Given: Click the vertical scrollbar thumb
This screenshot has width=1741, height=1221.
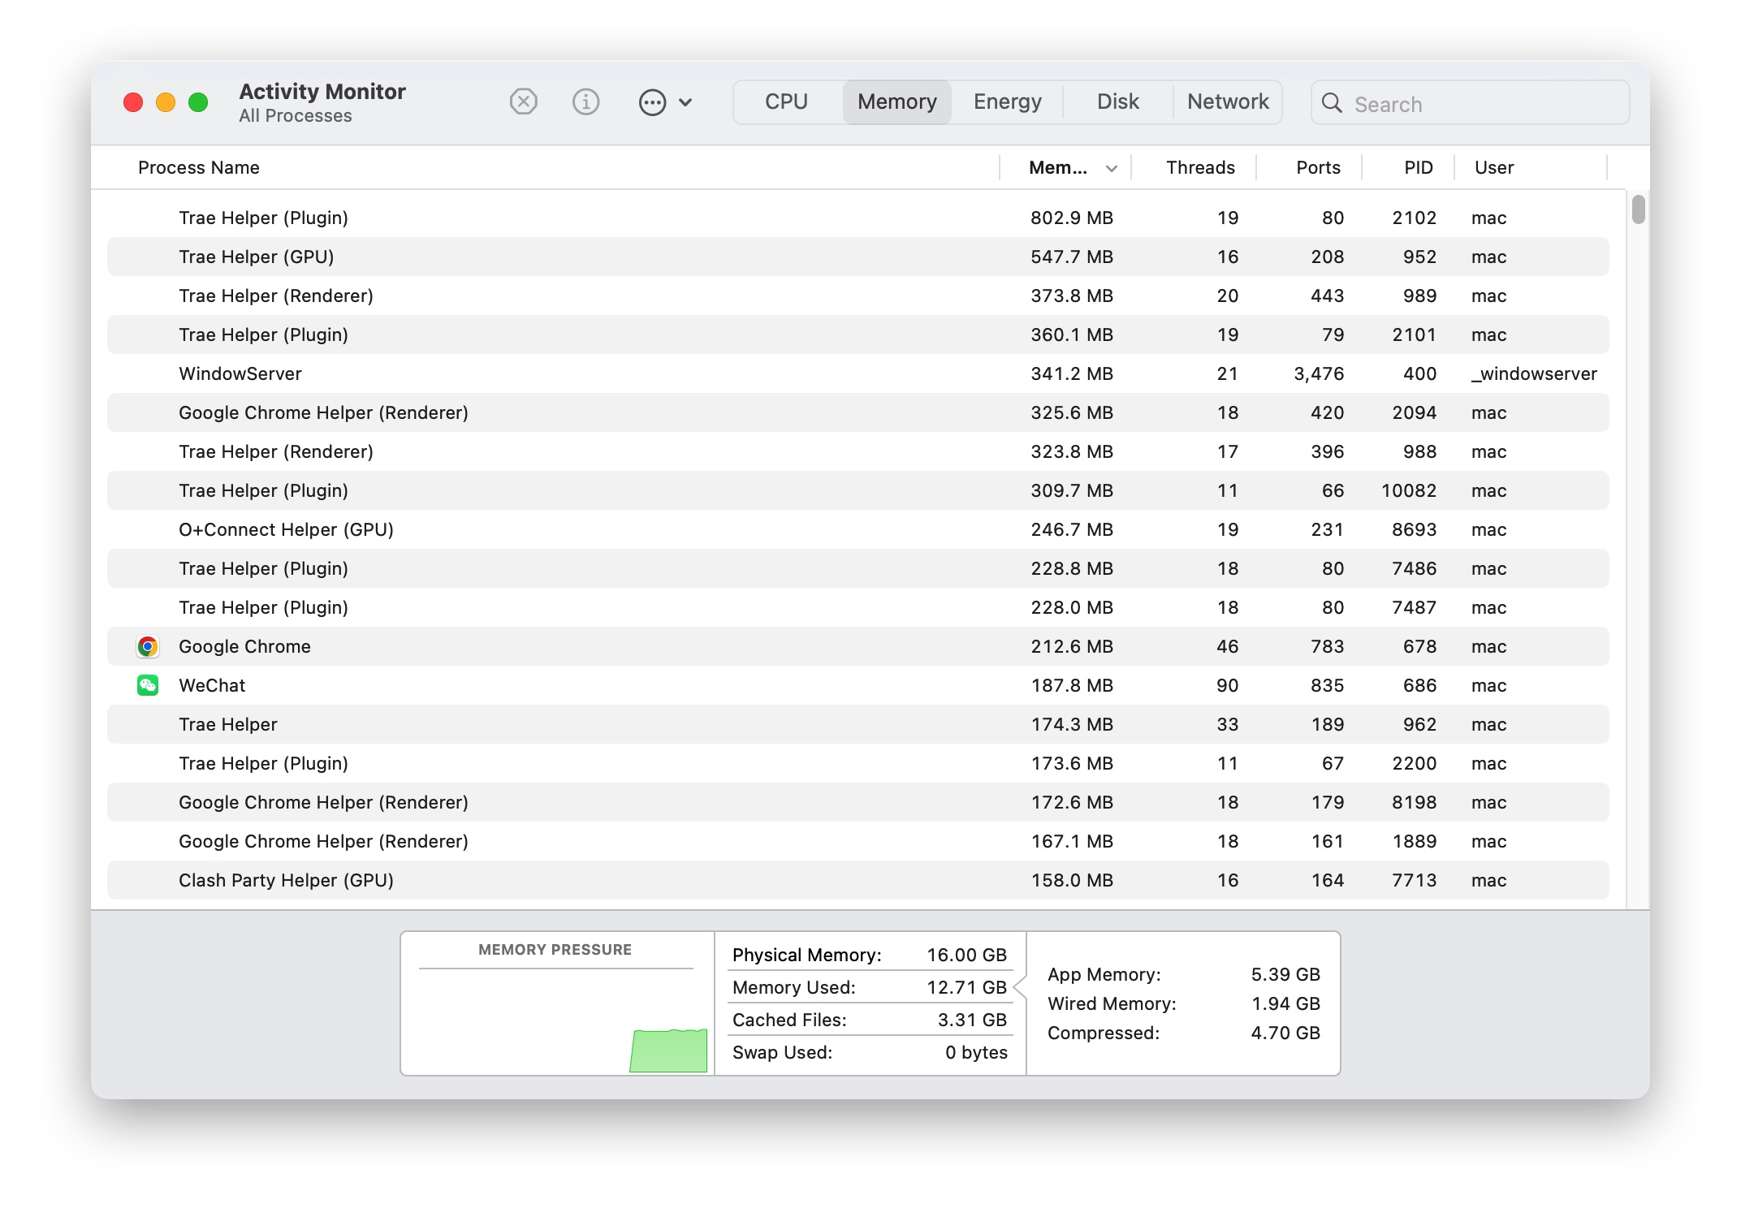Looking at the screenshot, I should (x=1638, y=209).
